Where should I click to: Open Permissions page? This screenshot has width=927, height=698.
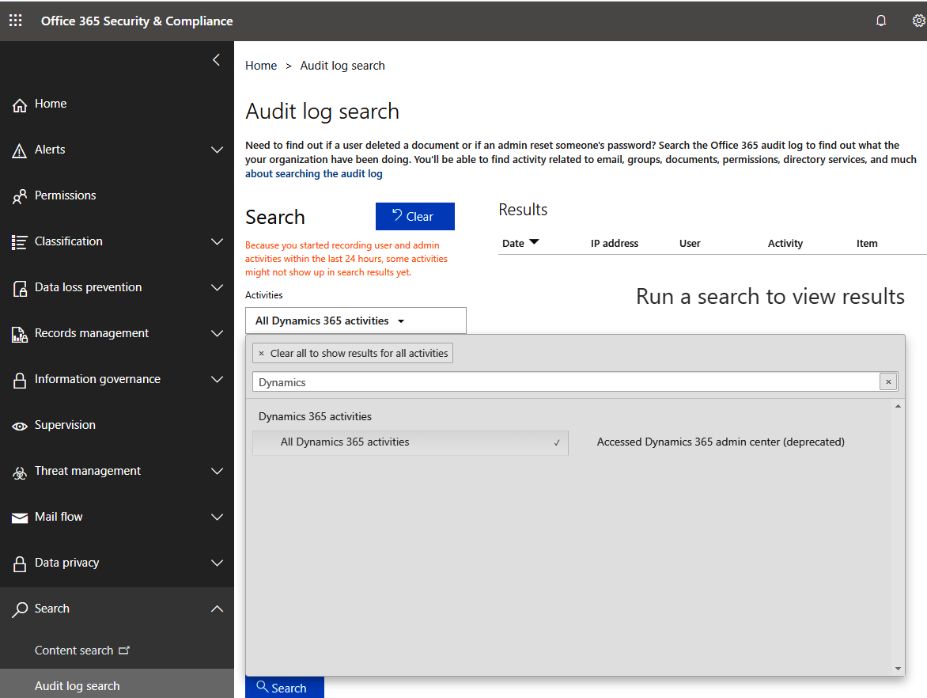click(65, 195)
